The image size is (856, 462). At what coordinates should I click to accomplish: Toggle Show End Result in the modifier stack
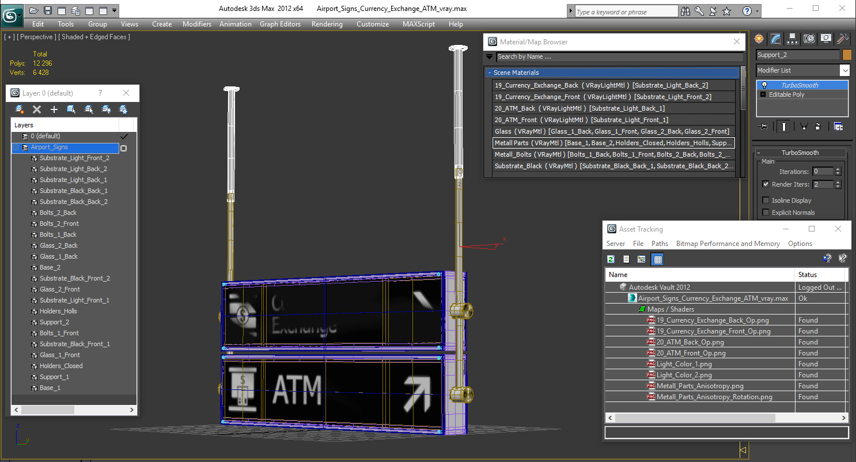pos(783,127)
